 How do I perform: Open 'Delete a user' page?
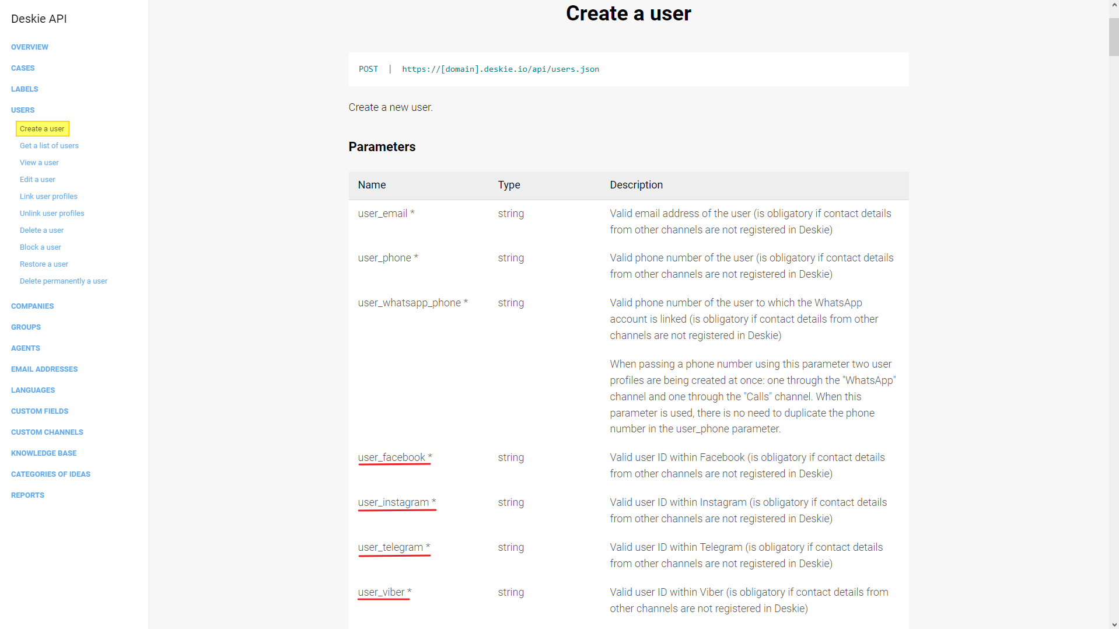tap(41, 230)
